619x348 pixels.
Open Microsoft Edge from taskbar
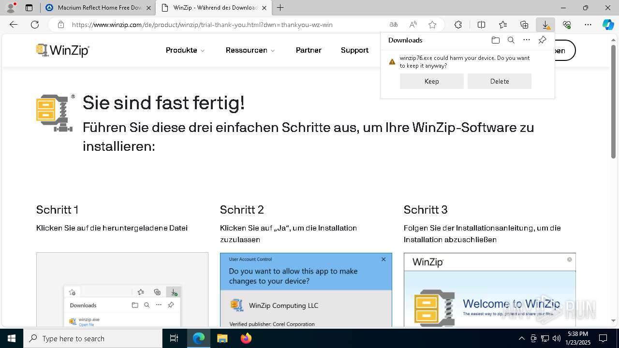click(199, 338)
